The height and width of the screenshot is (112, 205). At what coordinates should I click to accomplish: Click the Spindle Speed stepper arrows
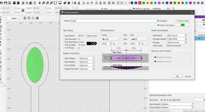[x=186, y=39]
